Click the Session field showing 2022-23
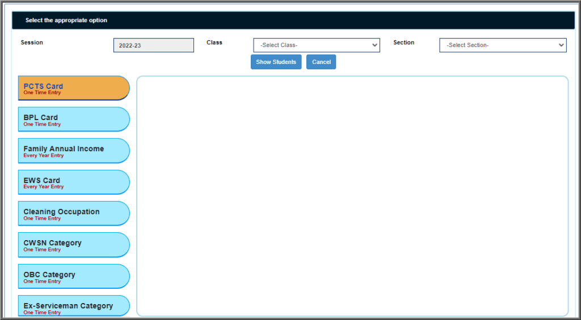The width and height of the screenshot is (581, 320). click(x=154, y=45)
